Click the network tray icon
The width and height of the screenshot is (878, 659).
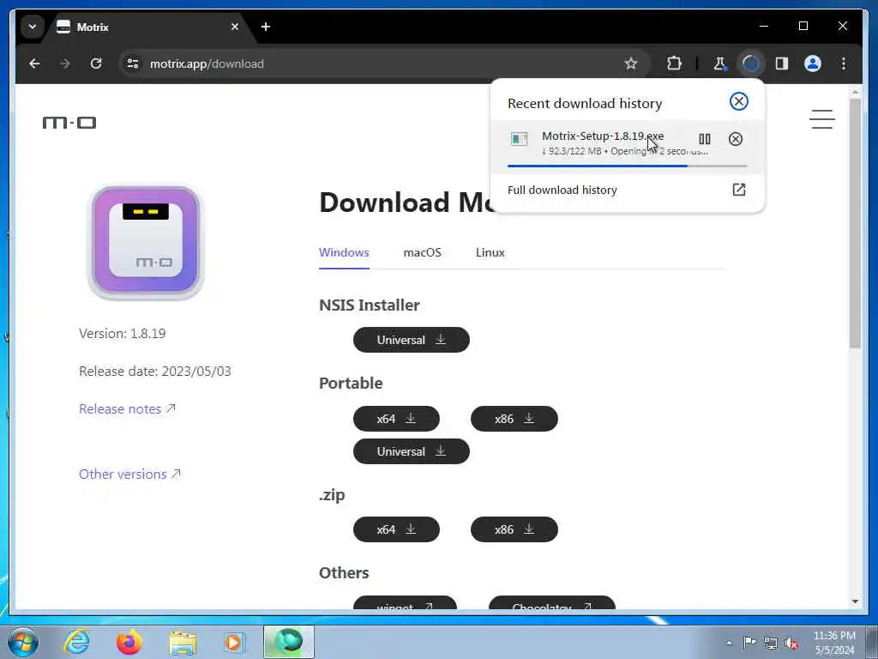pyautogui.click(x=771, y=643)
